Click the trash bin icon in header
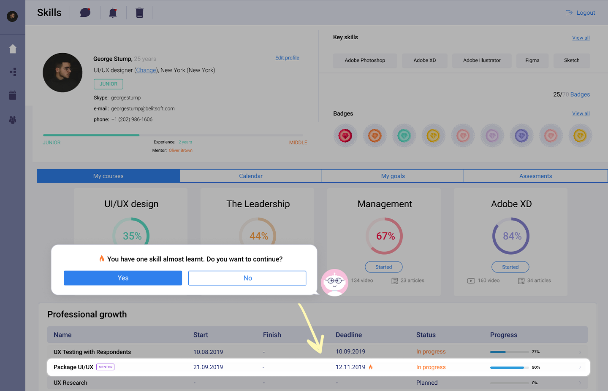The image size is (608, 391). 139,13
